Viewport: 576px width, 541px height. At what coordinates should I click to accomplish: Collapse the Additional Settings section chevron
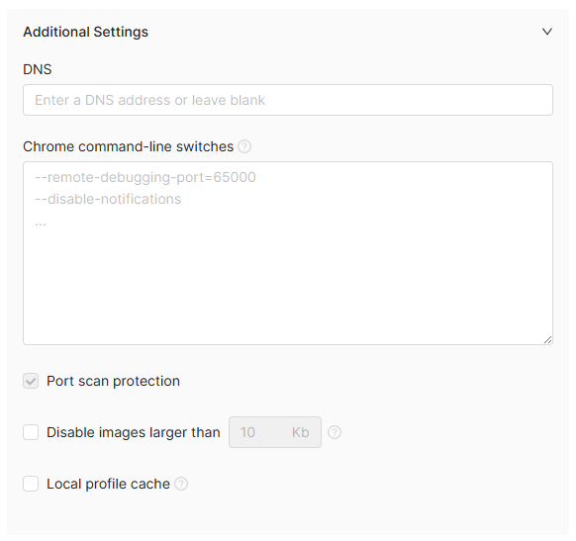click(x=547, y=32)
